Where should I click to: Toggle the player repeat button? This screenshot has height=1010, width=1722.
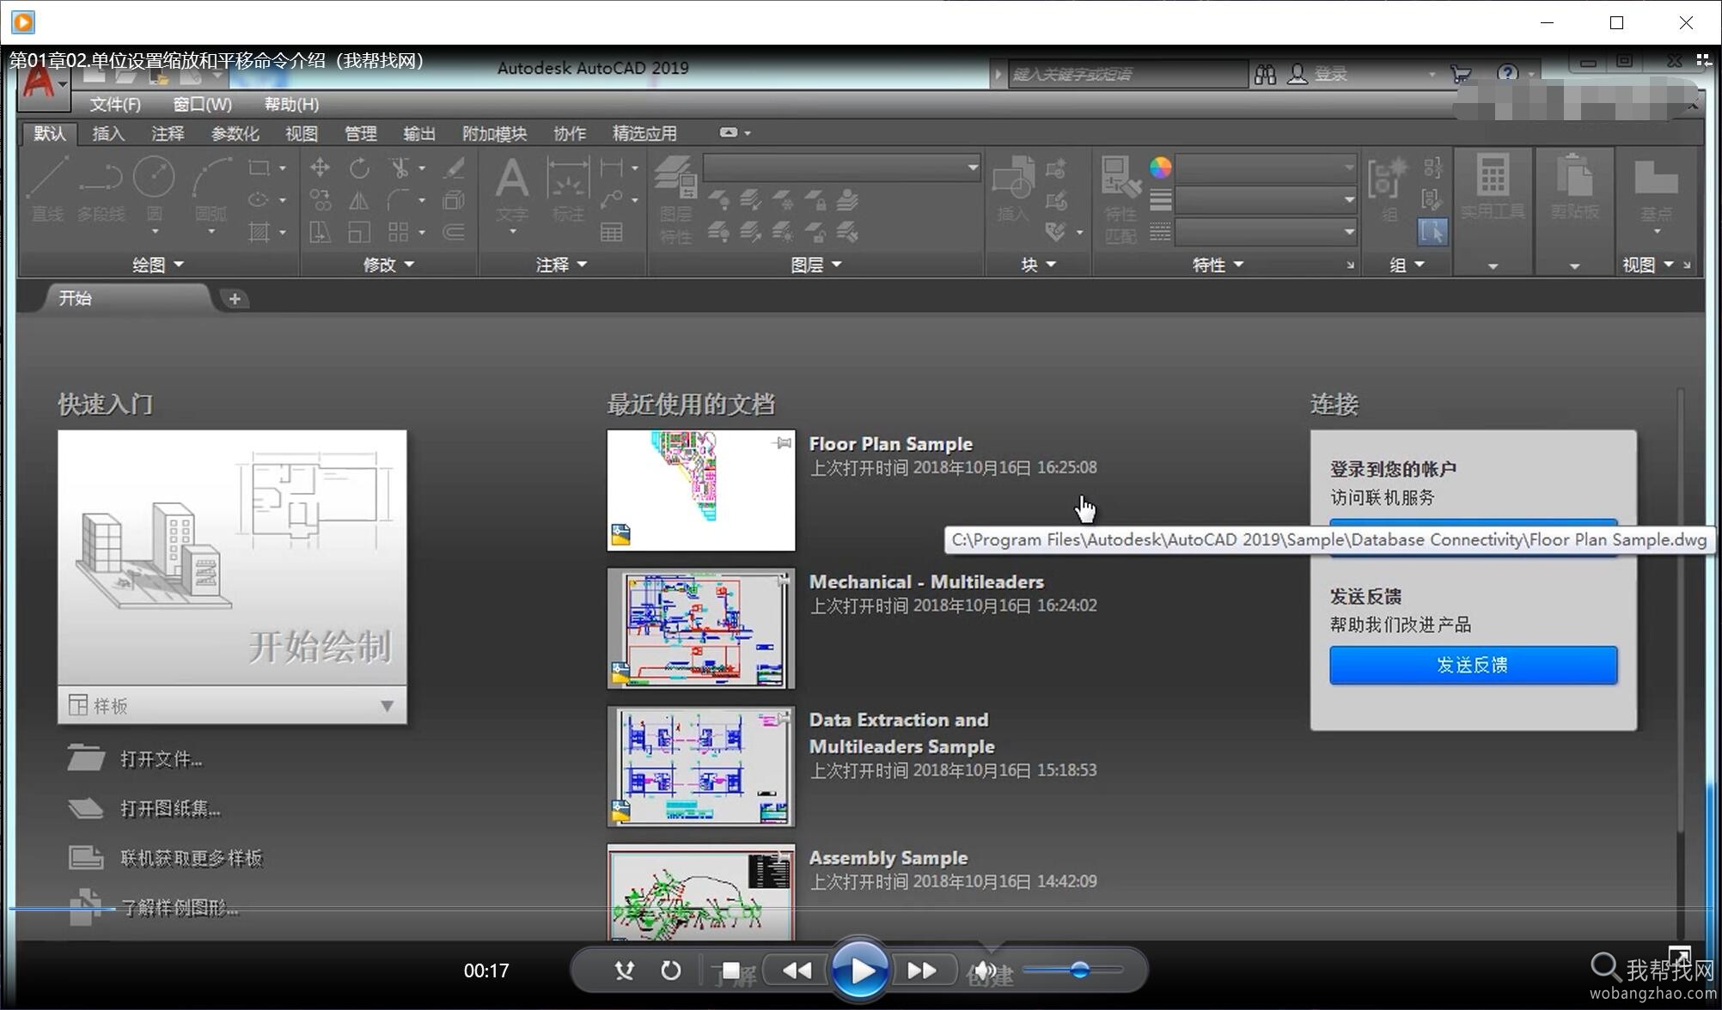671,970
